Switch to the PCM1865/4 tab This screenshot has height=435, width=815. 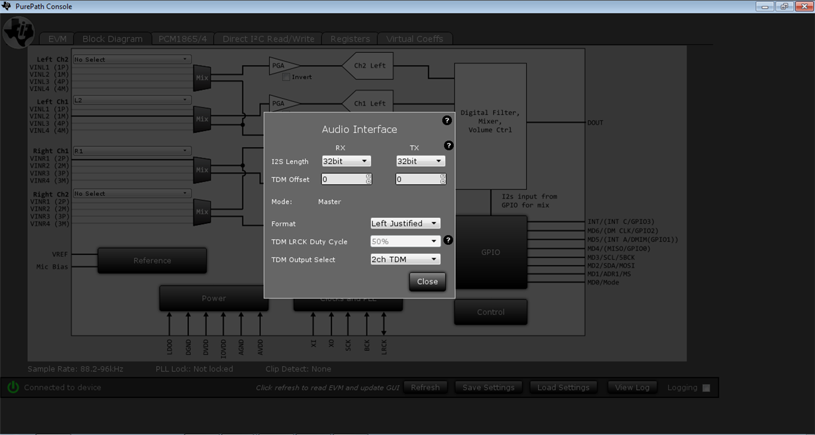[182, 38]
